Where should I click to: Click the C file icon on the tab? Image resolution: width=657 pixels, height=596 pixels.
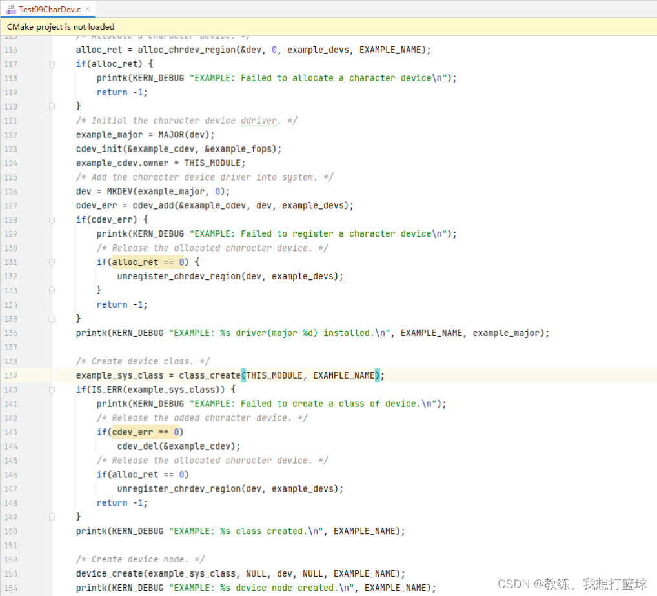(11, 9)
